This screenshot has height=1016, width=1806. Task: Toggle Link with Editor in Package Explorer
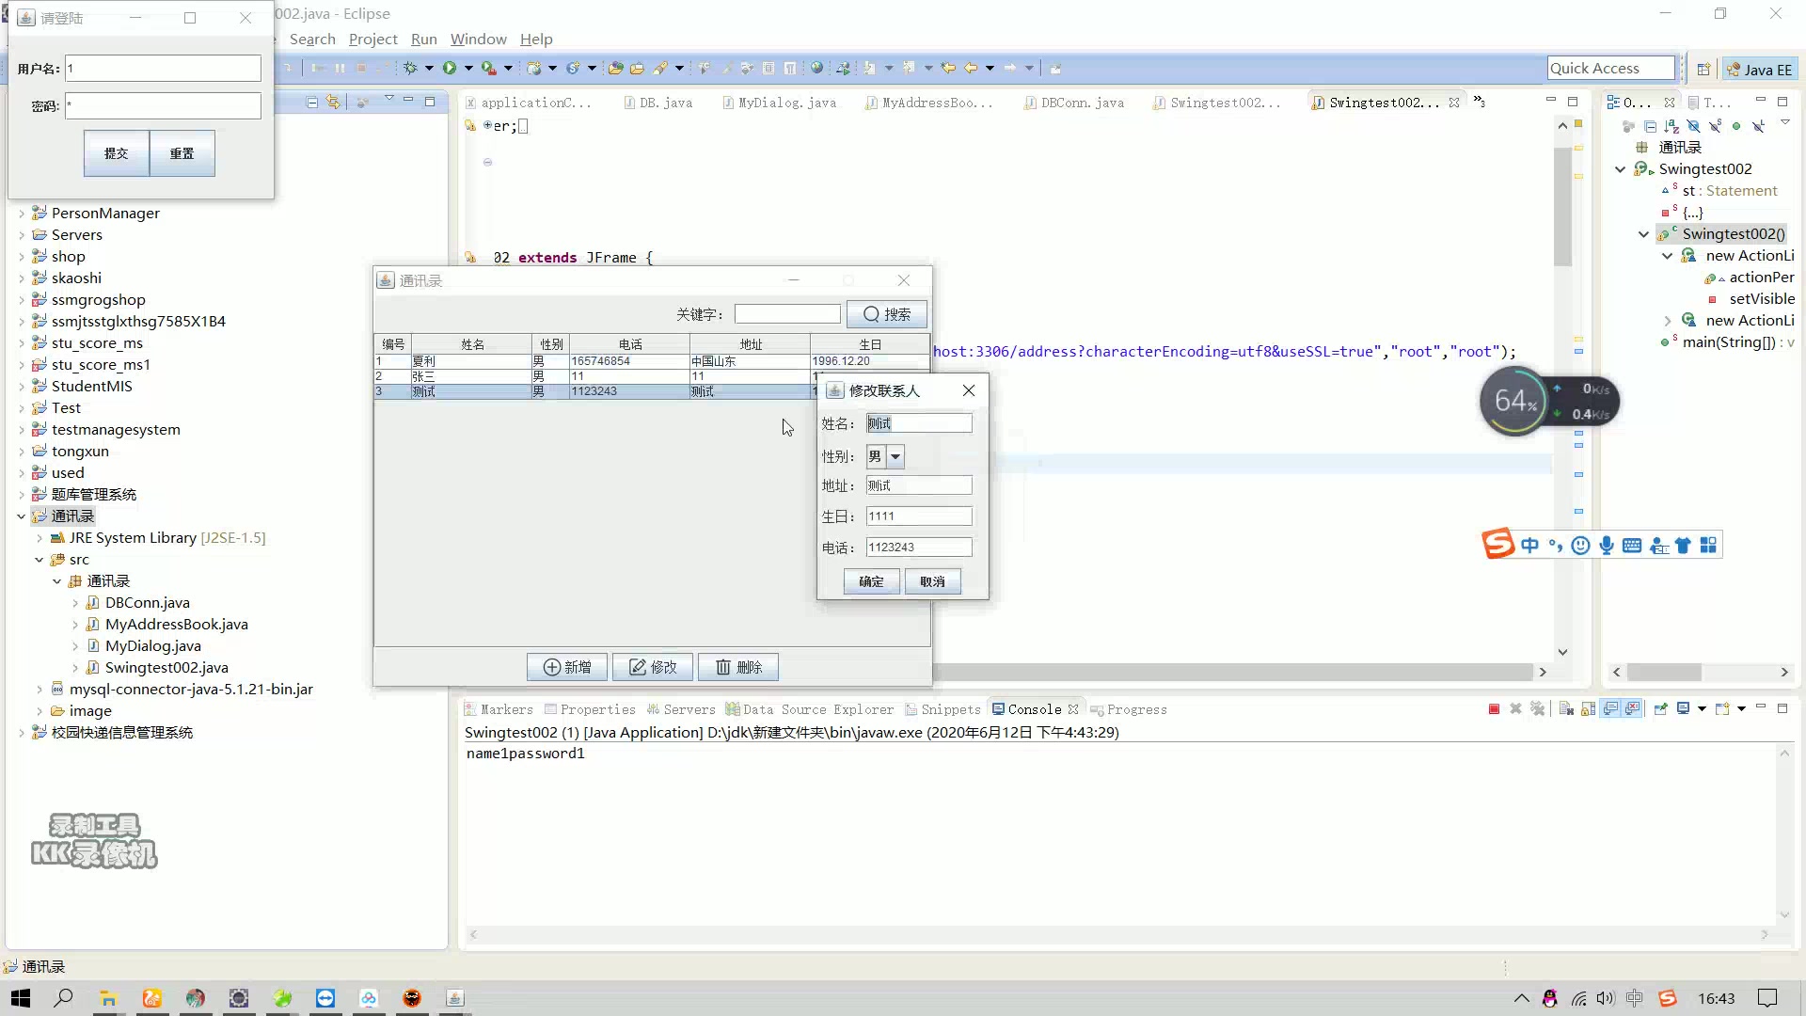tap(333, 102)
